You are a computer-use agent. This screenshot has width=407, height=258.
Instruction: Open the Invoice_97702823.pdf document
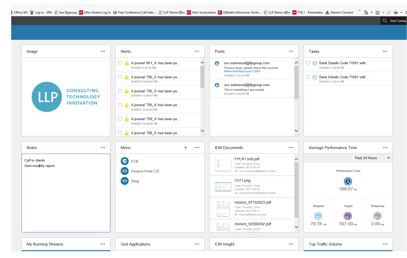[253, 202]
